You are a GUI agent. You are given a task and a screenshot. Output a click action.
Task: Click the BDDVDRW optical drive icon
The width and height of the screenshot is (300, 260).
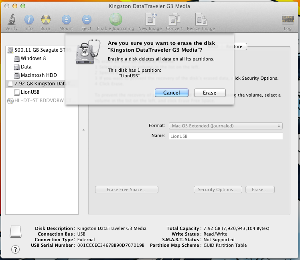coord(10,101)
